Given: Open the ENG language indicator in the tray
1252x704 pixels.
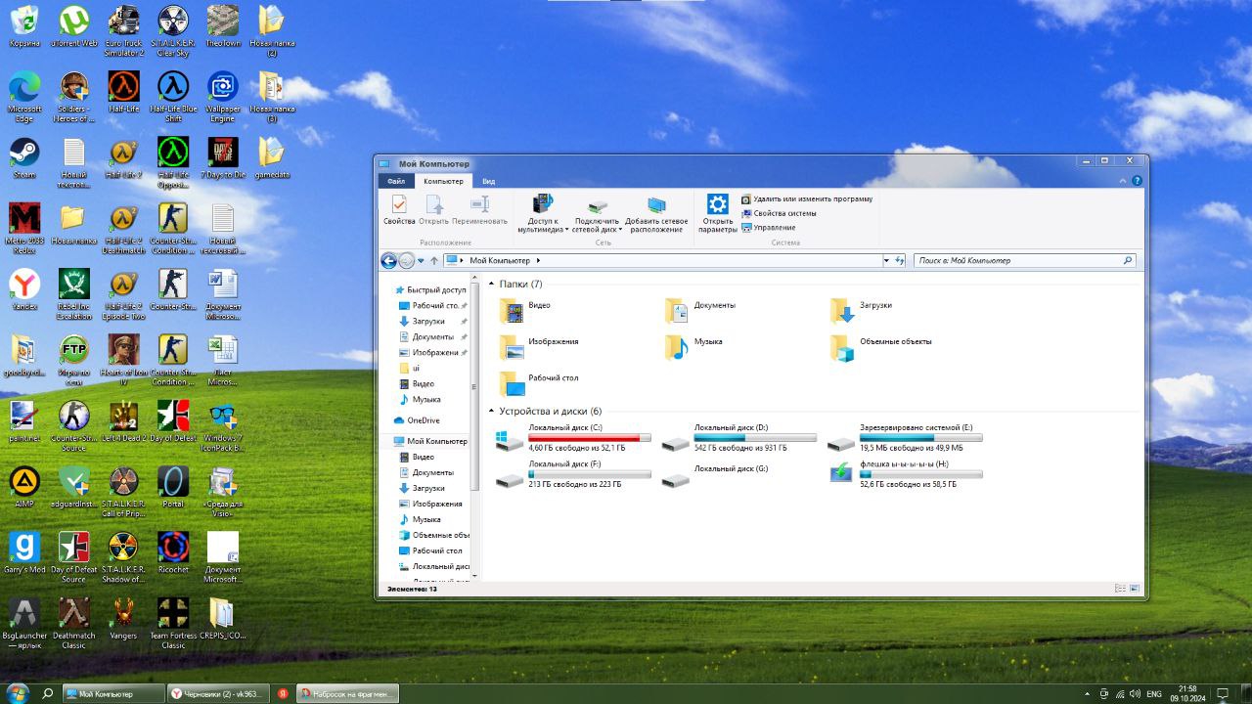Looking at the screenshot, I should 1154,693.
